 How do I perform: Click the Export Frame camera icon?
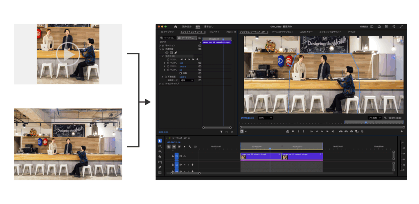[351, 131]
